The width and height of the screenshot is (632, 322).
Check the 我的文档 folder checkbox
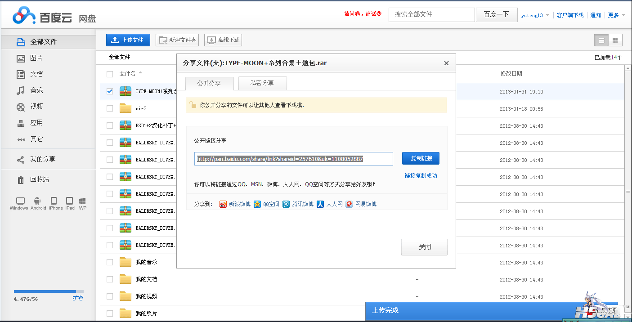[110, 279]
